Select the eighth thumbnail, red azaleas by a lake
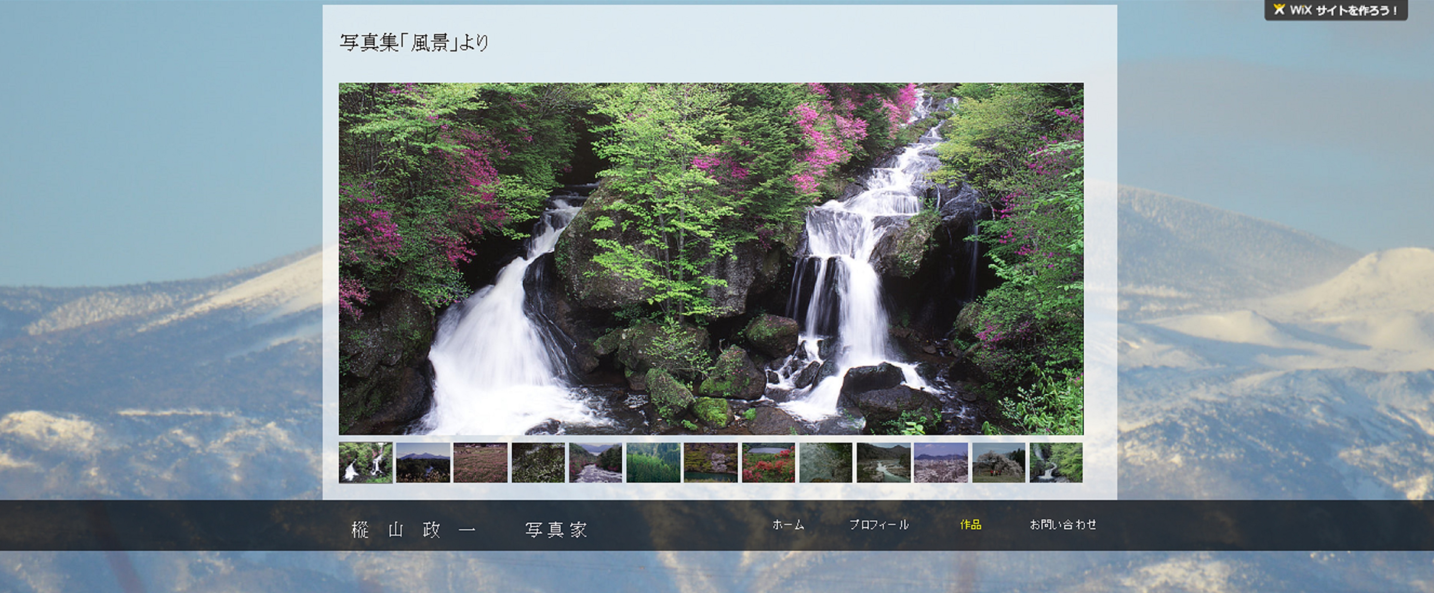1434x593 pixels. 768,463
